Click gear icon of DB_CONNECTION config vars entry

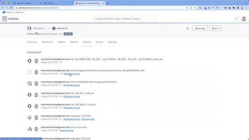(x=30, y=61)
